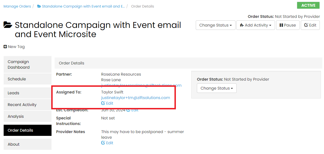Screen dimensions: 324x154
Task: Open the Campaign Dashboard tab
Action: pos(27,64)
